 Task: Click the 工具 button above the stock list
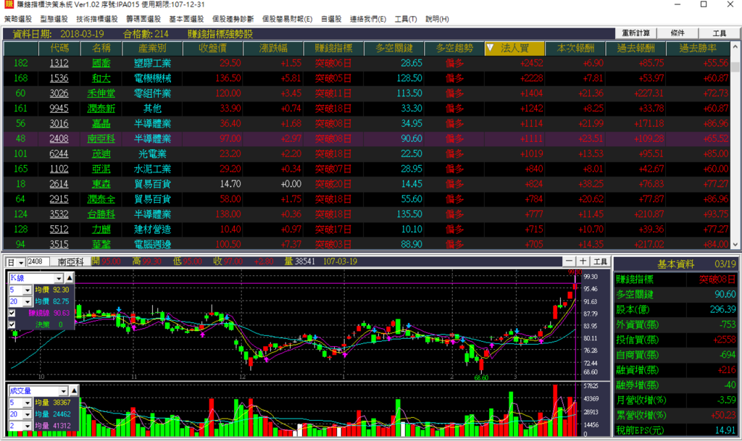click(x=720, y=33)
